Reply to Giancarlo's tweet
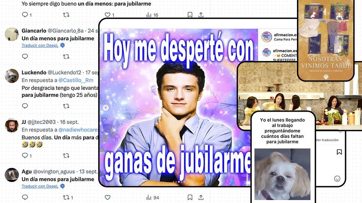Viewport: 362px width, 203px height. pos(25,56)
